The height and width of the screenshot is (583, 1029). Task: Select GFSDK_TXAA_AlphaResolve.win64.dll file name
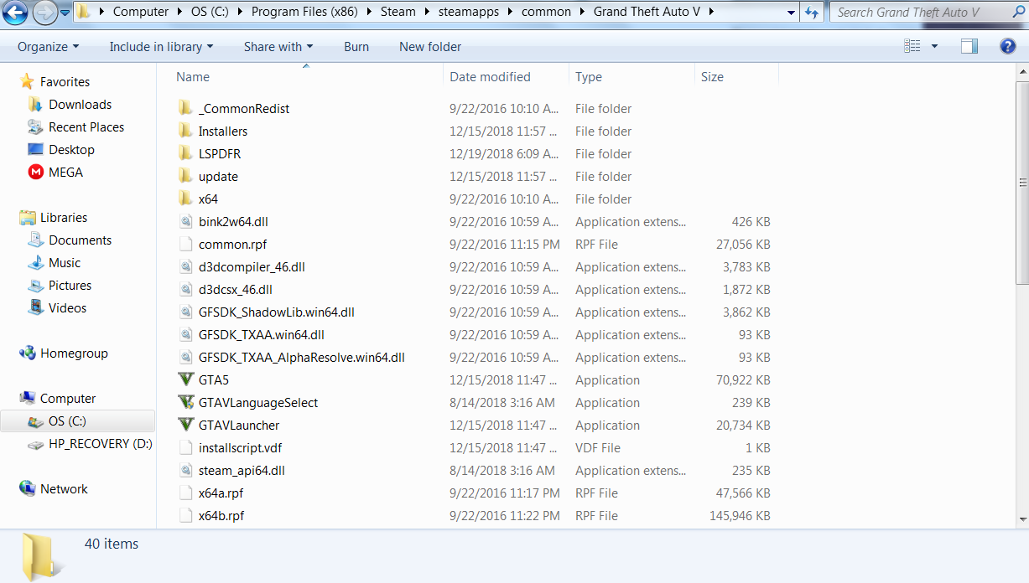pos(301,357)
